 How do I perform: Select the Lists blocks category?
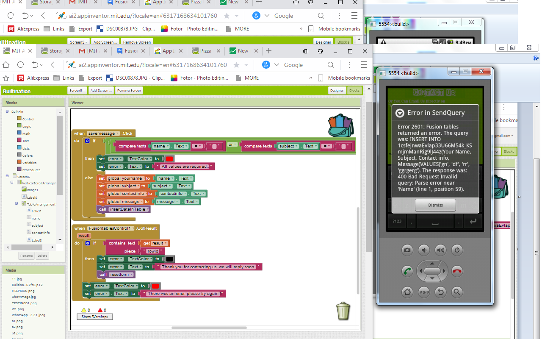click(26, 148)
